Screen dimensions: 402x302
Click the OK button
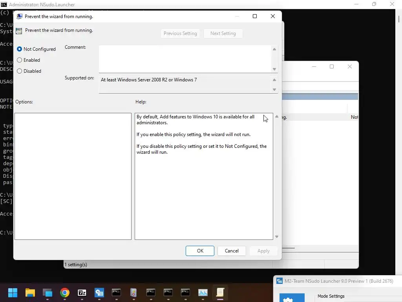pyautogui.click(x=200, y=251)
